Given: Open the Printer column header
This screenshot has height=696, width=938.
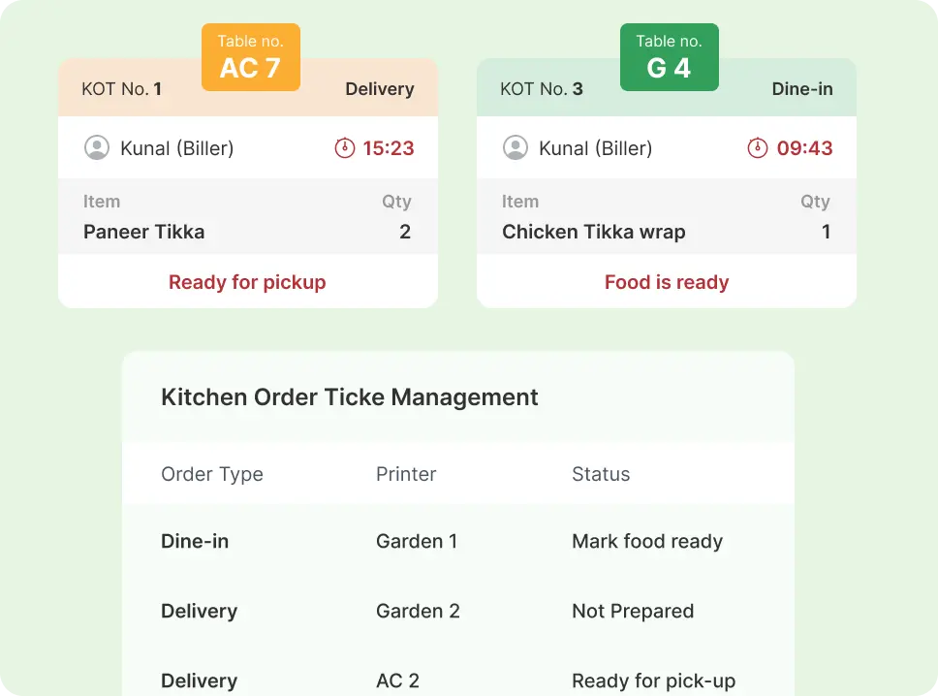Looking at the screenshot, I should (x=405, y=474).
